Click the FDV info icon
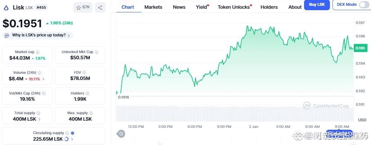 (x=84, y=73)
